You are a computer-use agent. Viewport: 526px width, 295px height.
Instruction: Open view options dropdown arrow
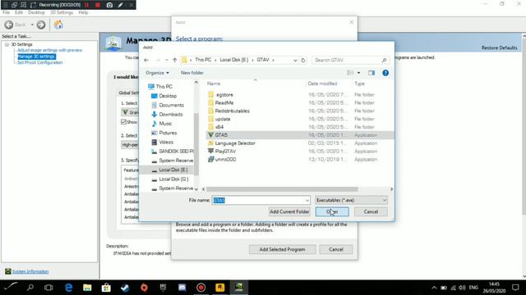pos(358,73)
